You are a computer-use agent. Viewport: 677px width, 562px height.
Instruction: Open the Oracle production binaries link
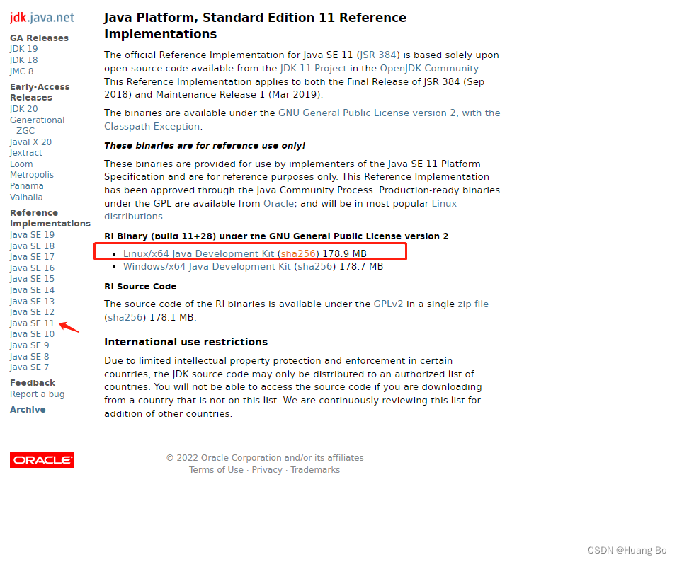tap(278, 204)
